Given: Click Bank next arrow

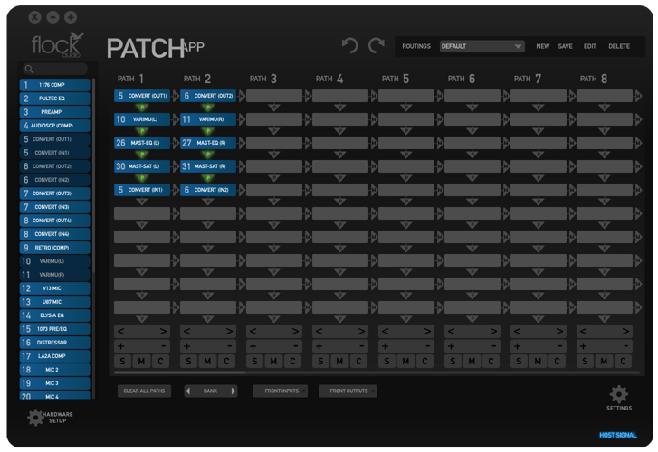Looking at the screenshot, I should 234,391.
